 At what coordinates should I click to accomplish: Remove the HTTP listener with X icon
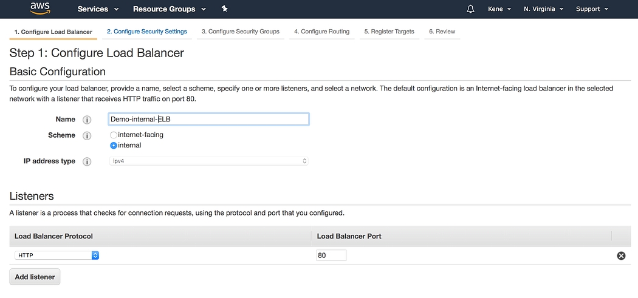point(621,256)
